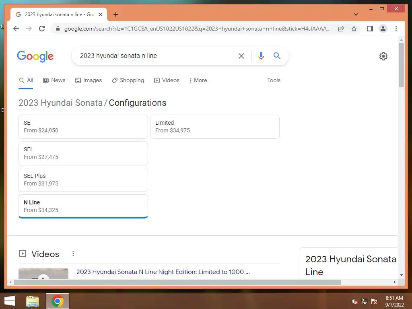Share this page from the address bar

341,29
